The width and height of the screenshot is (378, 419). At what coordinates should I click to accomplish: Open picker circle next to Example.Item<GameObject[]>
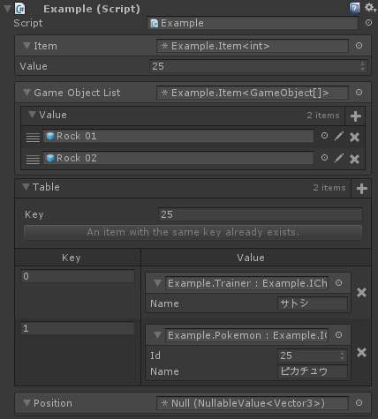click(359, 93)
